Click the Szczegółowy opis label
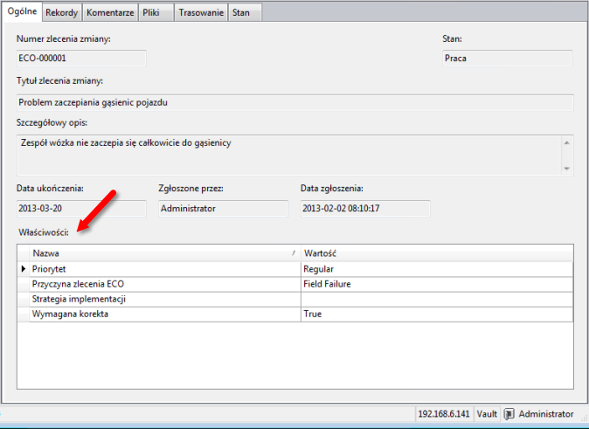 coord(52,123)
